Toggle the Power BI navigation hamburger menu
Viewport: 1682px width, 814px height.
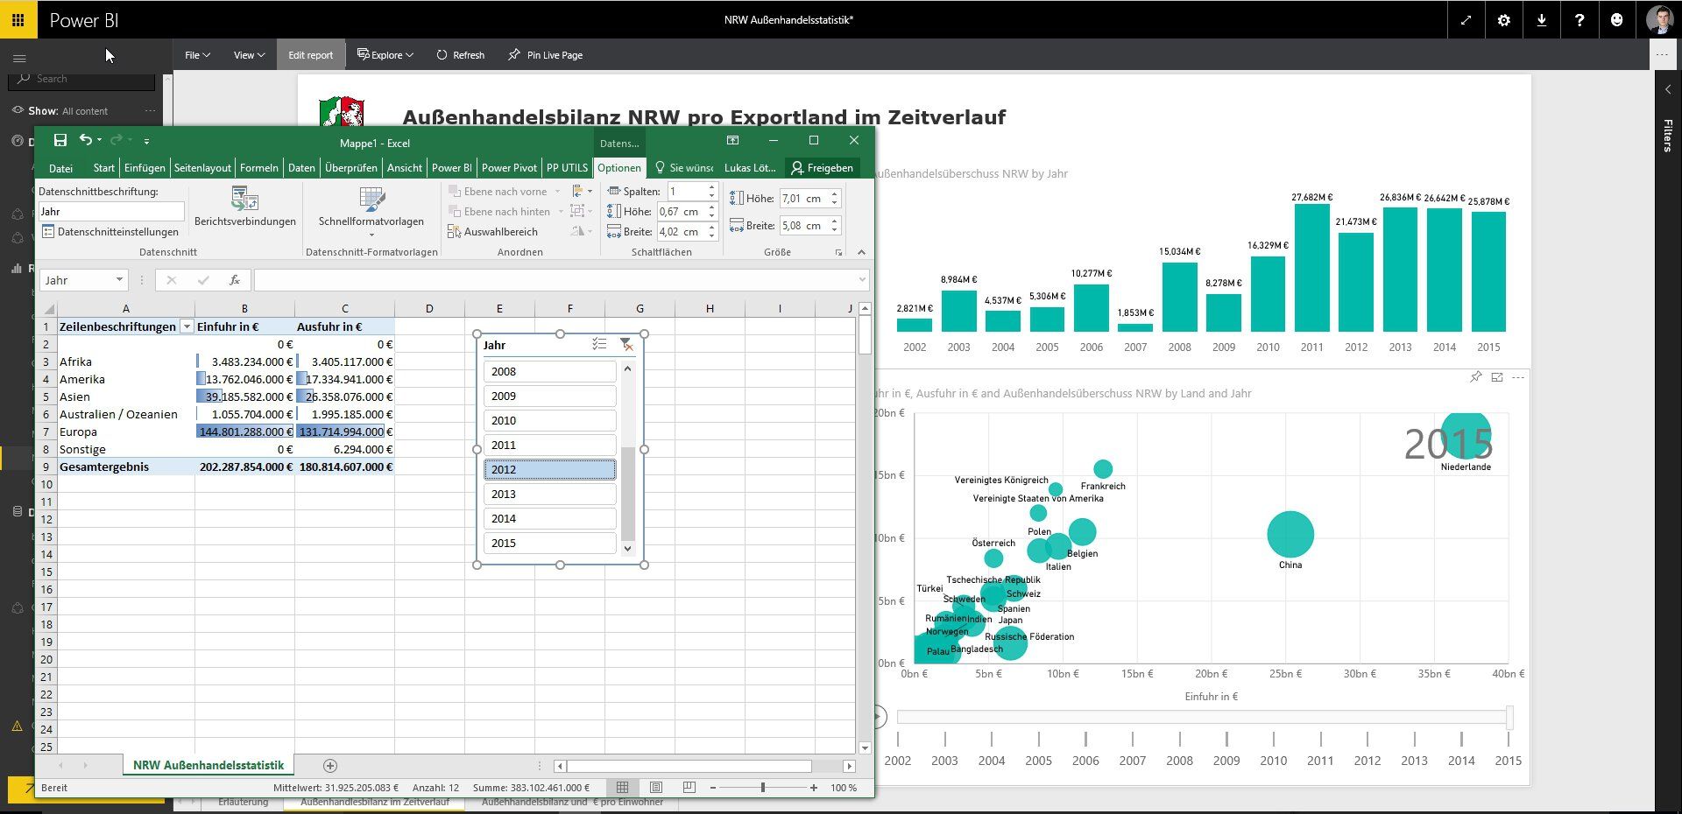[x=19, y=59]
